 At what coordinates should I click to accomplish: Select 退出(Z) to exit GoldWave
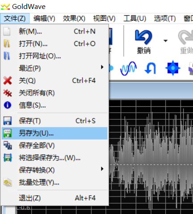pyautogui.click(x=55, y=198)
